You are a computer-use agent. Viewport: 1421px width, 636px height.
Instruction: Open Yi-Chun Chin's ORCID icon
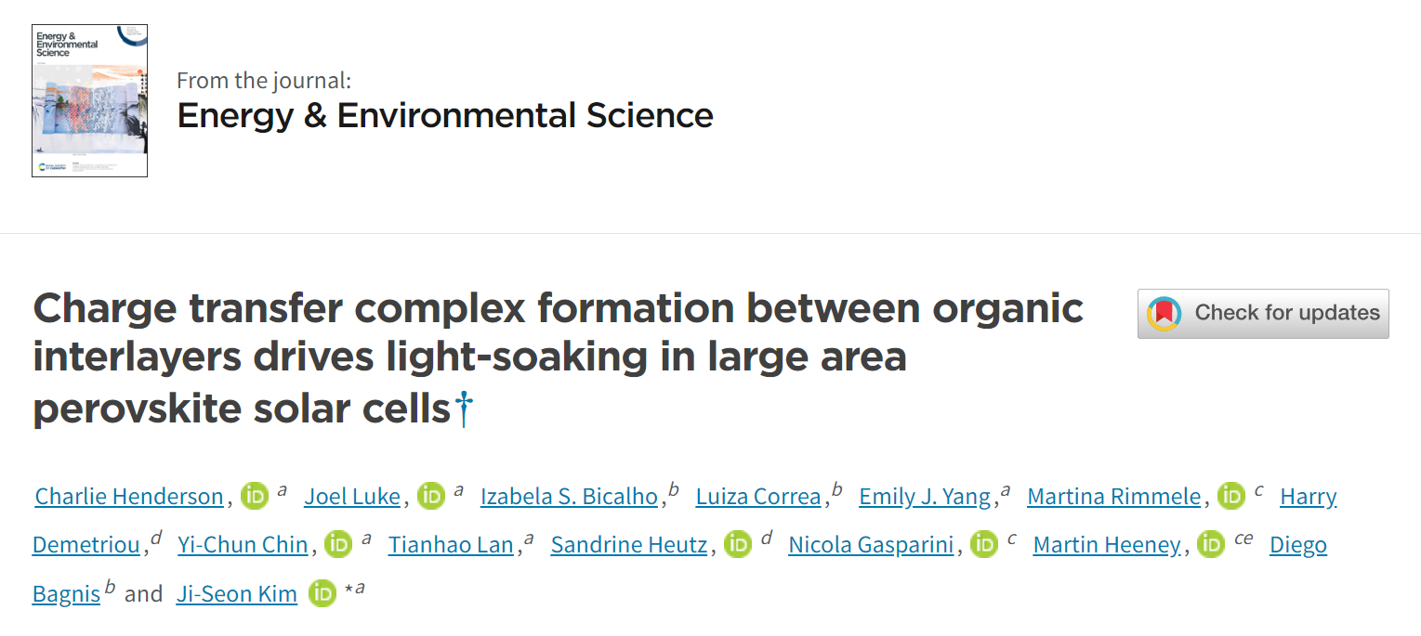pyautogui.click(x=338, y=544)
